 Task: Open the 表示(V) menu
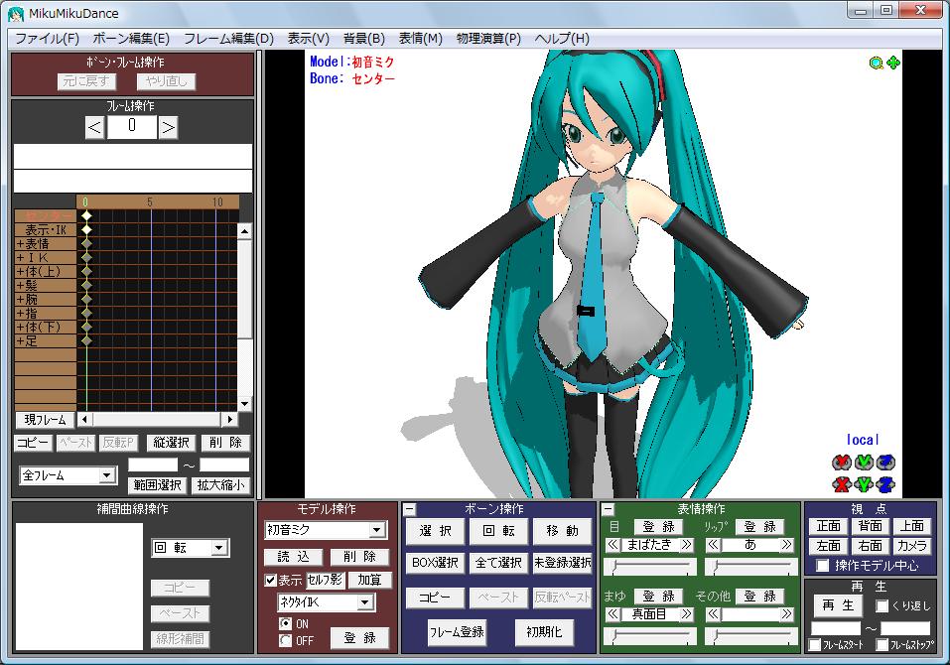pyautogui.click(x=309, y=39)
